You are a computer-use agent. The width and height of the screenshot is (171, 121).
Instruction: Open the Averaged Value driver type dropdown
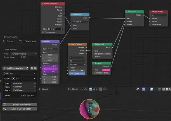(24, 54)
